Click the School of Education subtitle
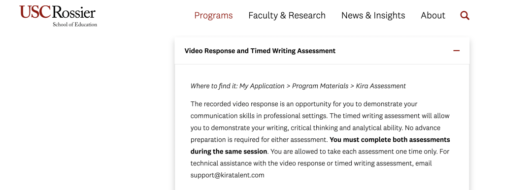The height and width of the screenshot is (190, 532). 75,25
